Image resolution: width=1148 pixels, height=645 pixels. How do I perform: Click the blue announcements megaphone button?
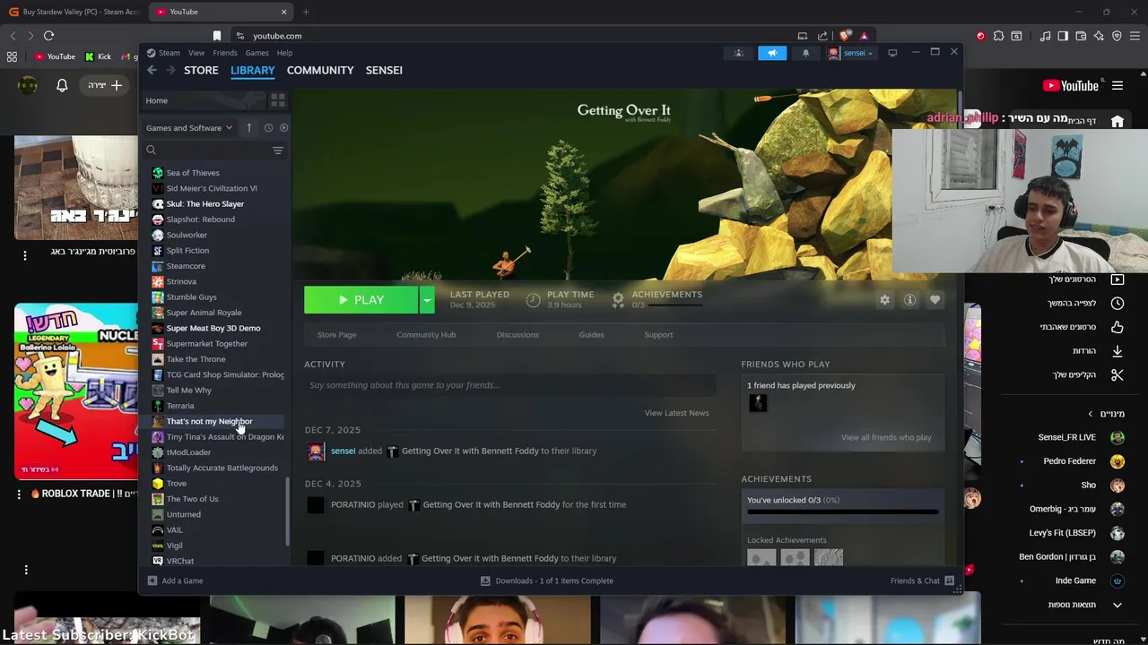pyautogui.click(x=772, y=53)
